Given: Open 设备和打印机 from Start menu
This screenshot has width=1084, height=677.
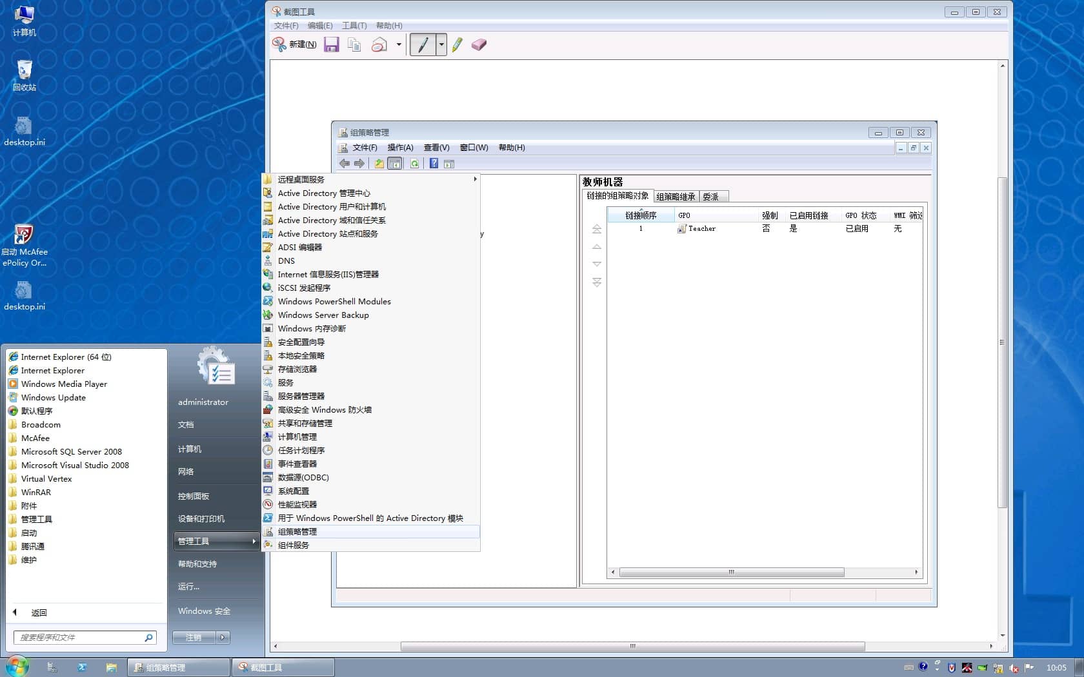Looking at the screenshot, I should coord(216,518).
